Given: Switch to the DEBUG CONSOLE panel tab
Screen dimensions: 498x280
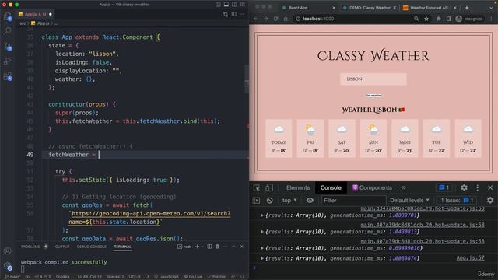Looking at the screenshot, I should click(x=92, y=247).
